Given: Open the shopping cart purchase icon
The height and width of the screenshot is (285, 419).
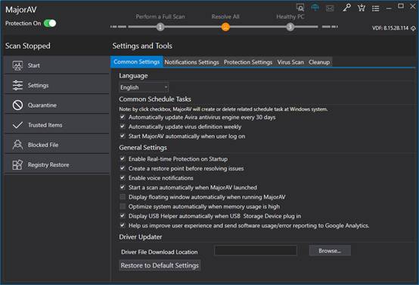Looking at the screenshot, I should point(362,8).
